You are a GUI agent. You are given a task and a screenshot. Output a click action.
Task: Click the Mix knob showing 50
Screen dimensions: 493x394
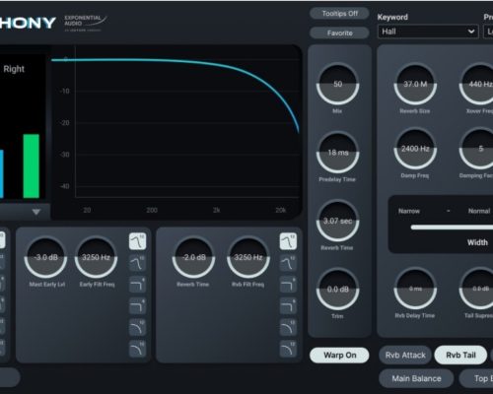point(337,84)
